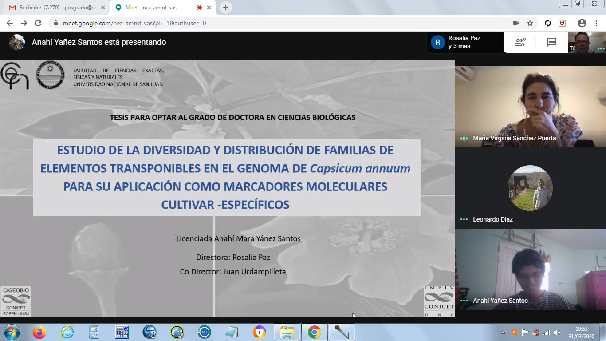Open the Meet participants list icon
This screenshot has width=606, height=341.
click(x=519, y=42)
